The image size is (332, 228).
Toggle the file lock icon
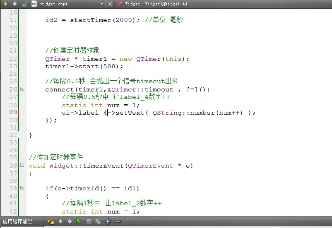coord(24,4)
